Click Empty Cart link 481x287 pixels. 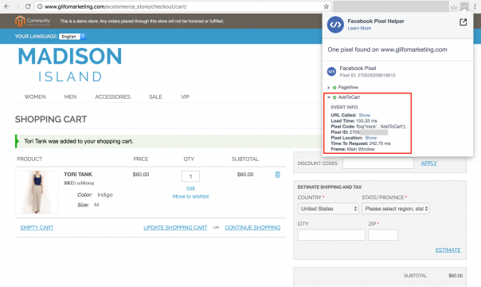pyautogui.click(x=37, y=227)
